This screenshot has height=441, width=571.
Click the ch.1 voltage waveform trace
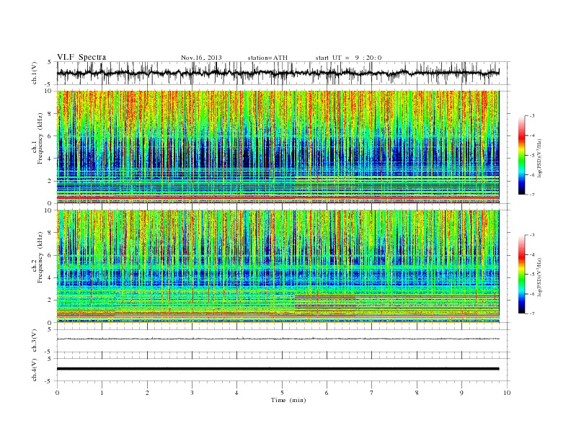coord(278,73)
